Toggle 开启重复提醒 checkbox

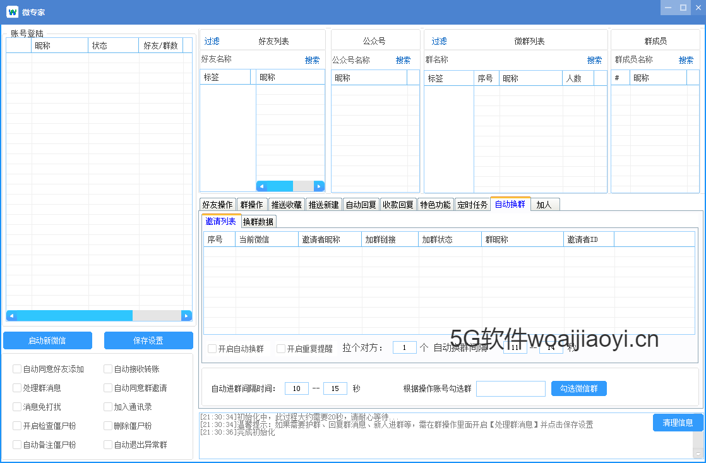coord(281,349)
